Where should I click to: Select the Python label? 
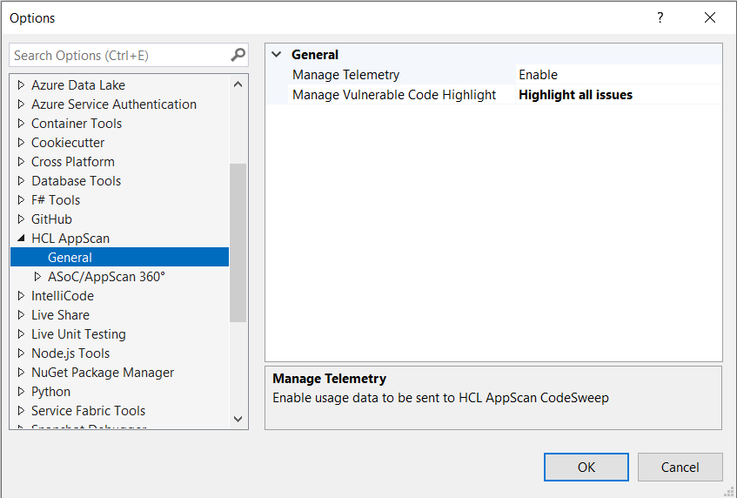pyautogui.click(x=50, y=392)
